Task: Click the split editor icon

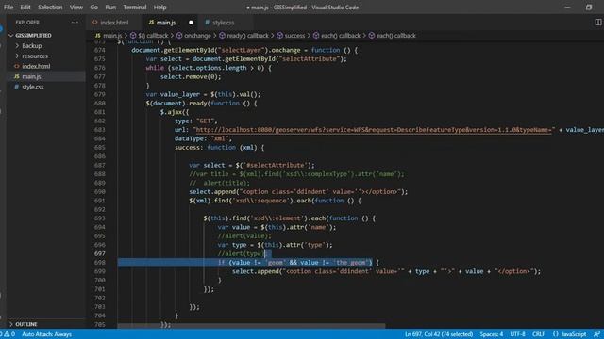Action: point(597,23)
